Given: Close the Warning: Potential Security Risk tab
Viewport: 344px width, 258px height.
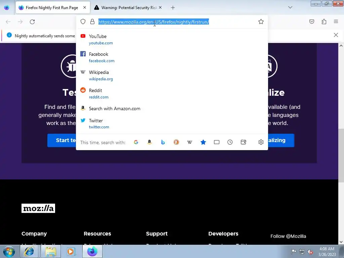Looking at the screenshot, I should [160, 7].
